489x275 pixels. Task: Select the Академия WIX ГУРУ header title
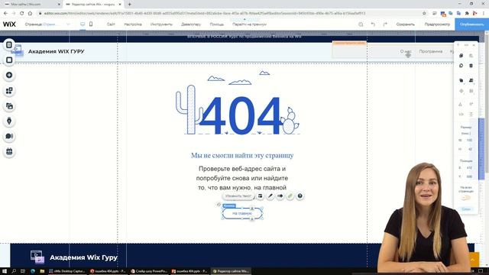tap(56, 51)
